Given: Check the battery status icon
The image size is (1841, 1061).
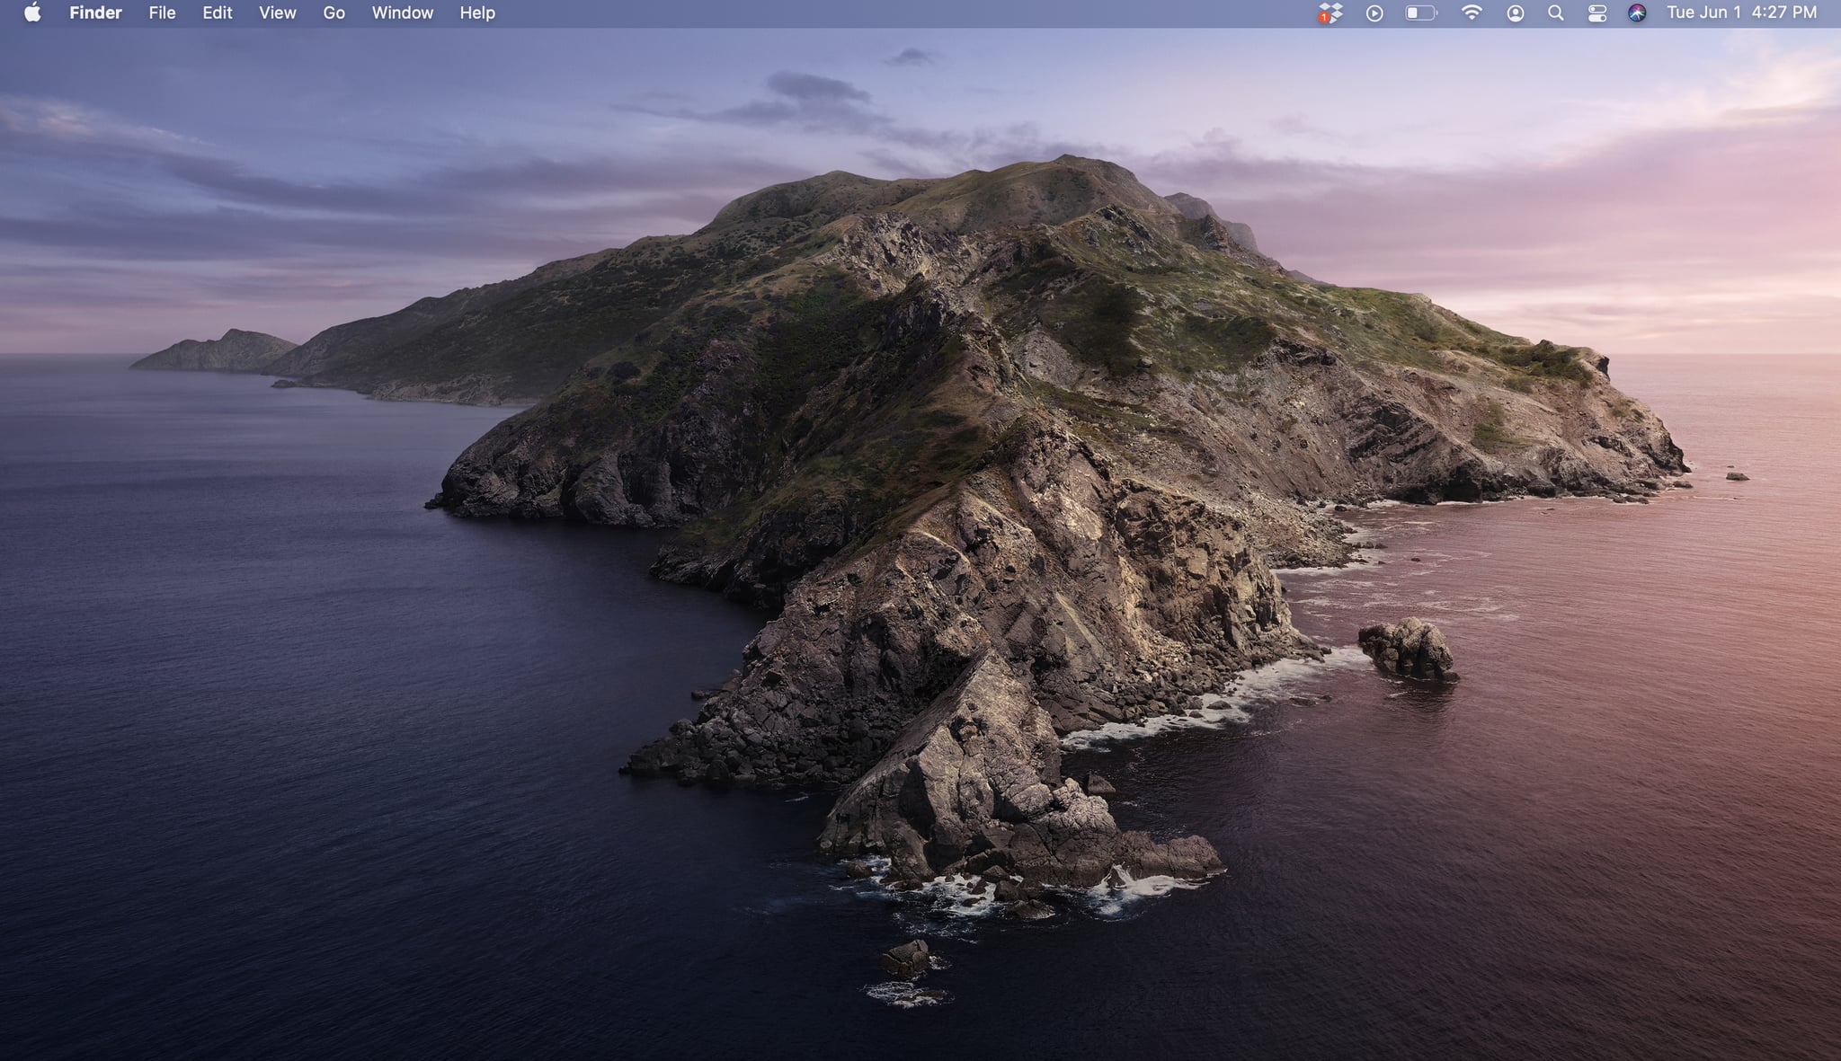Looking at the screenshot, I should click(x=1420, y=13).
